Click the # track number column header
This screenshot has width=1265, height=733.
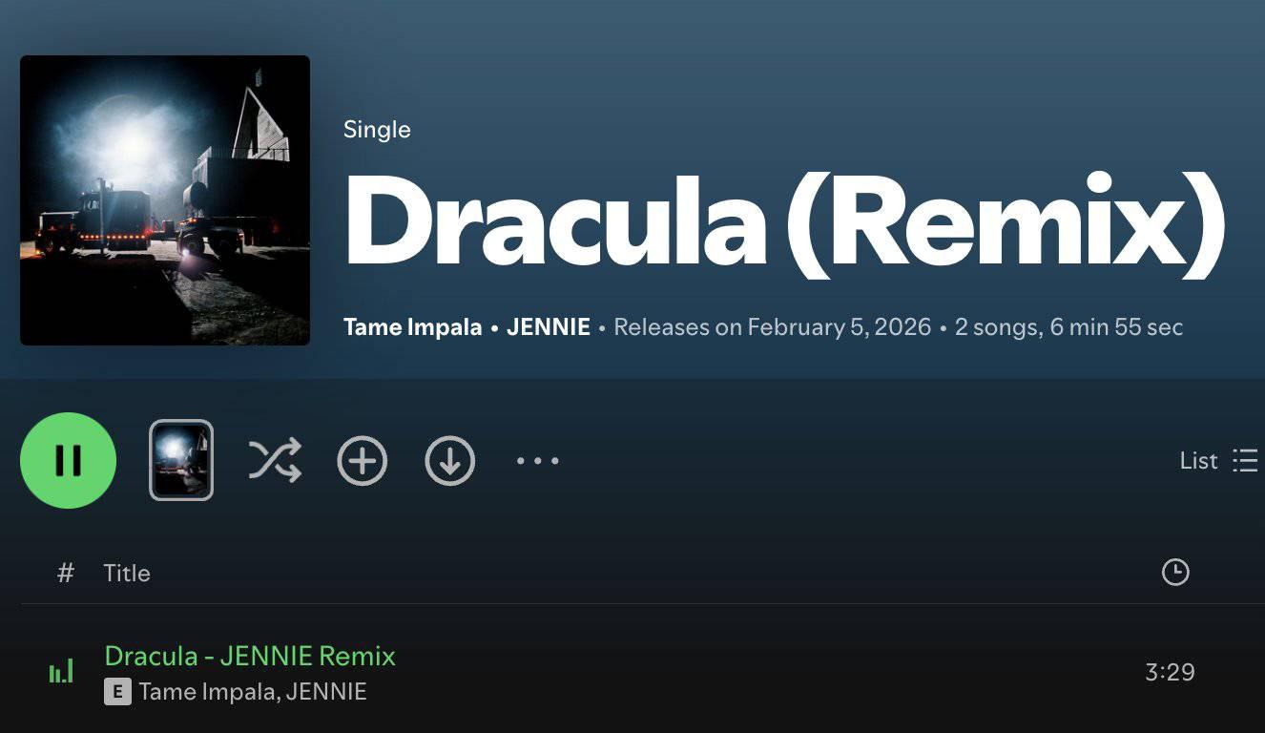[x=66, y=573]
